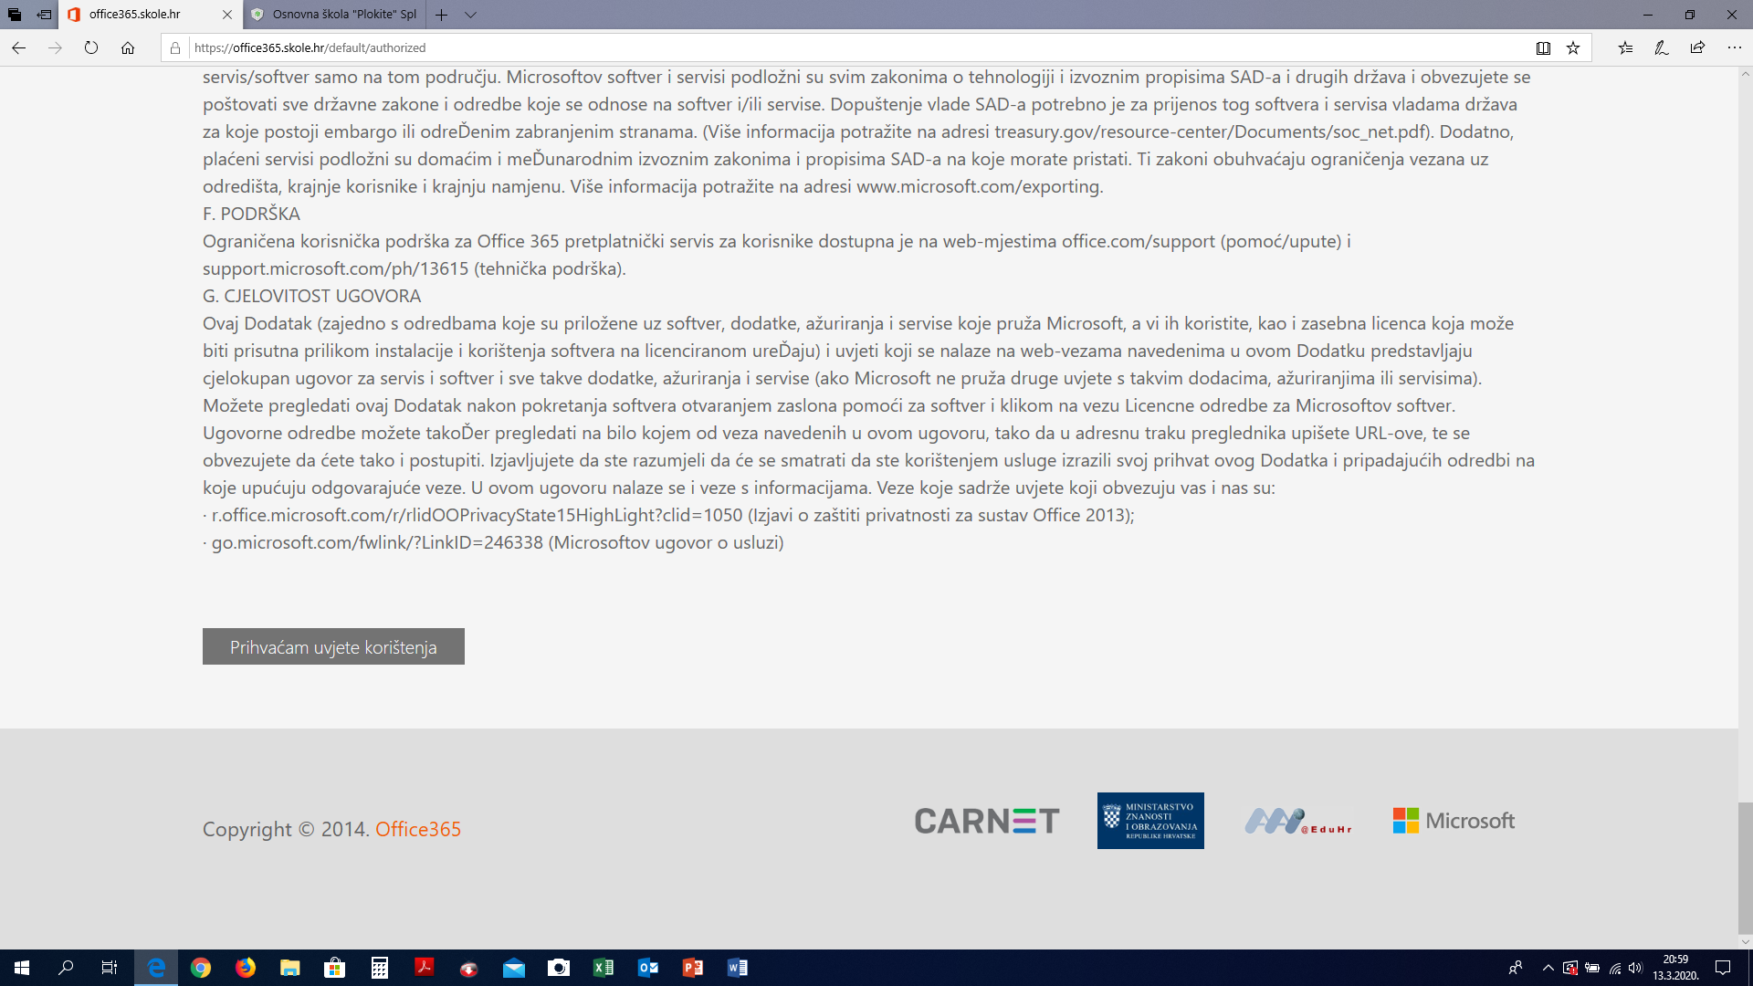Show tab previews chevron
This screenshot has height=986, width=1753.
(x=470, y=15)
